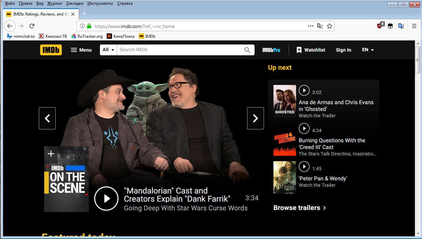This screenshot has height=239, width=422.
Task: Click the green padlock security icon
Action: (89, 26)
